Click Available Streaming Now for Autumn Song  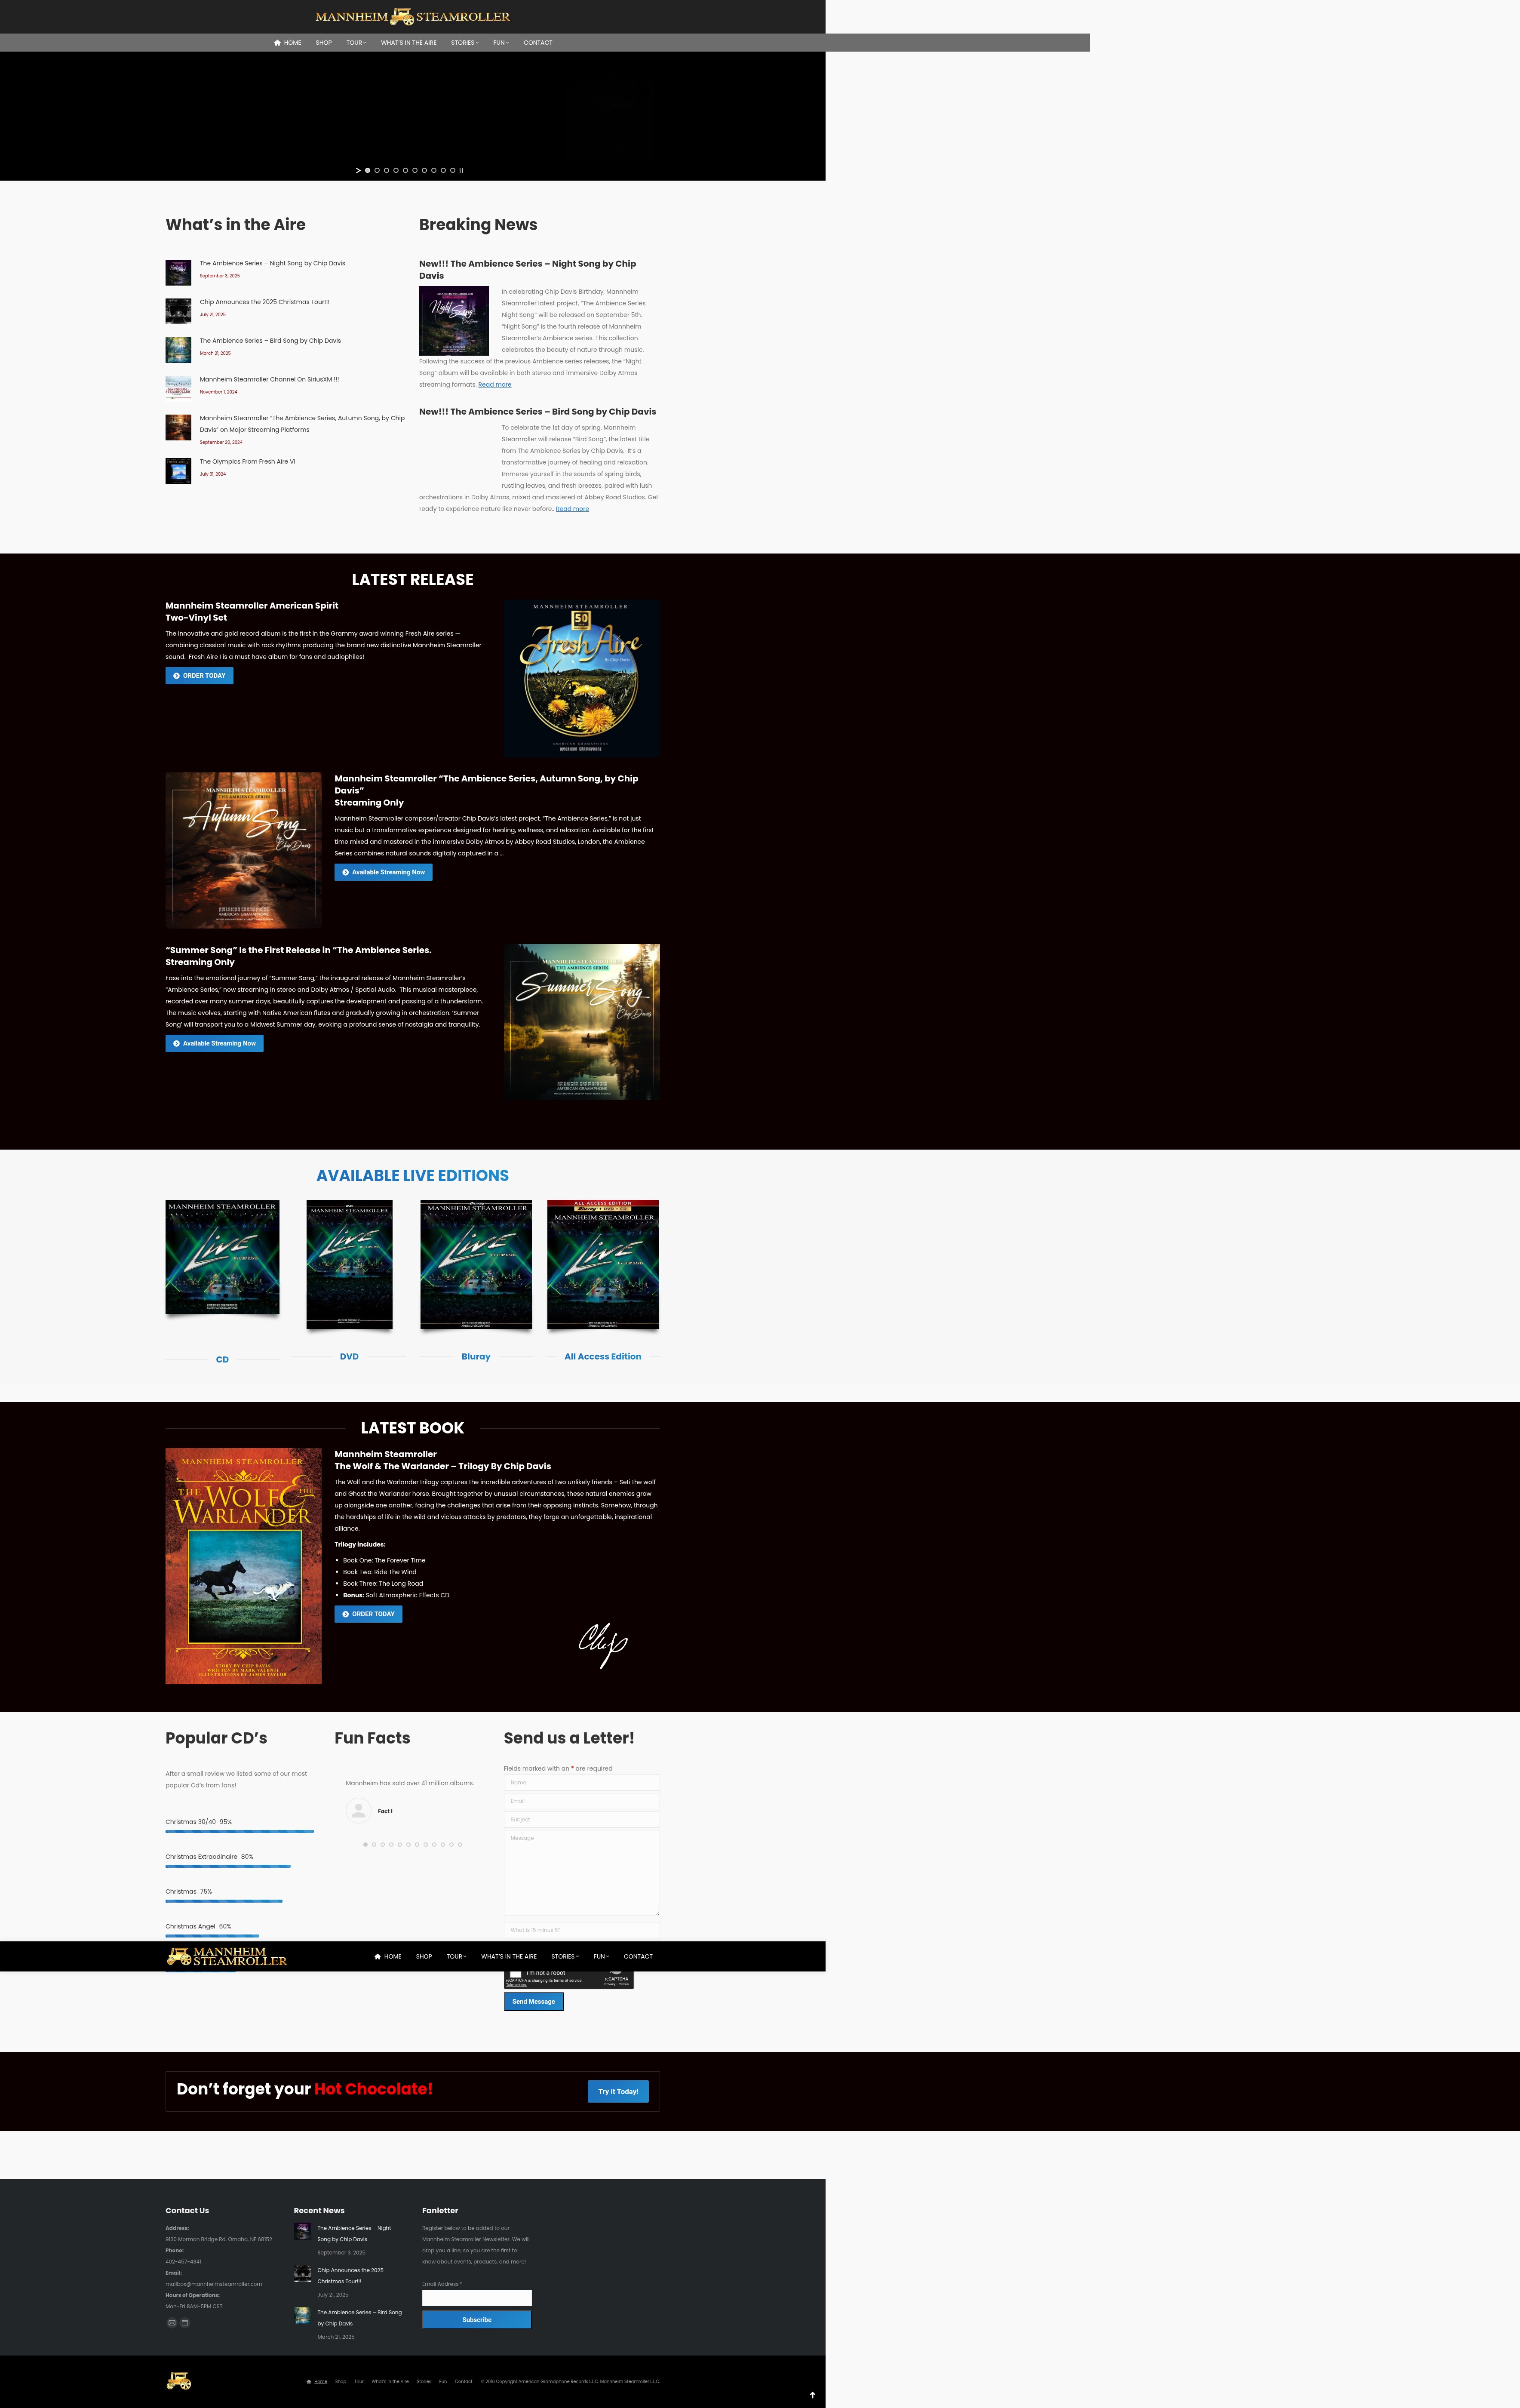[383, 872]
